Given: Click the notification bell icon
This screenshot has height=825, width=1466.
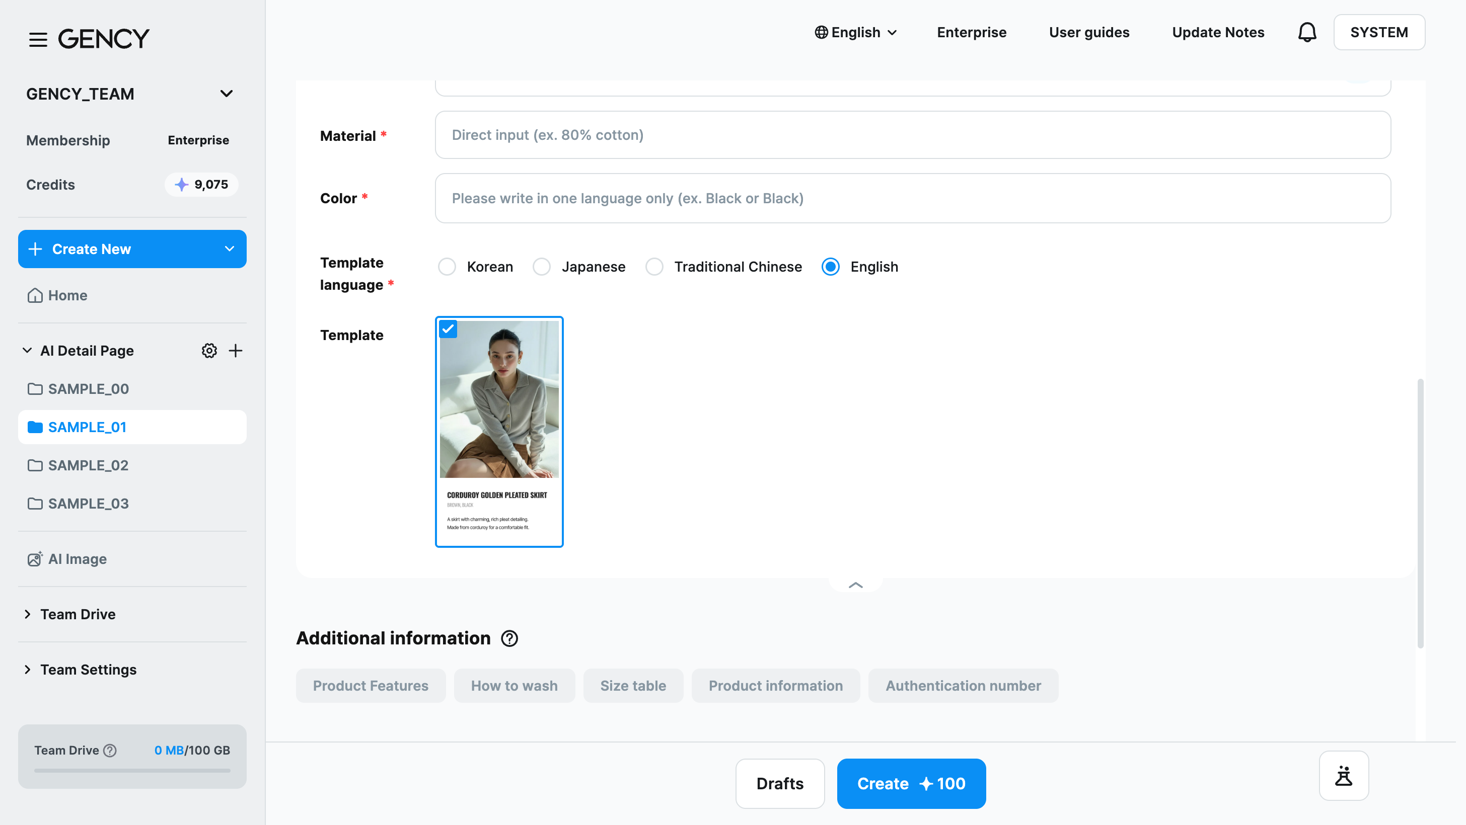Looking at the screenshot, I should tap(1306, 32).
